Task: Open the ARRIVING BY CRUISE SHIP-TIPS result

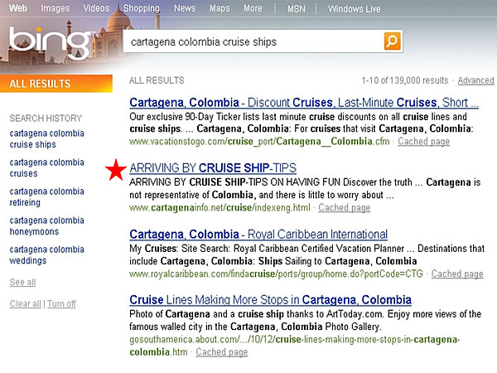Action: click(213, 167)
